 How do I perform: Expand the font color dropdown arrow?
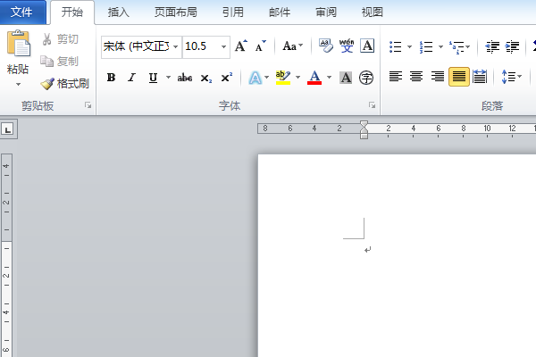click(329, 78)
